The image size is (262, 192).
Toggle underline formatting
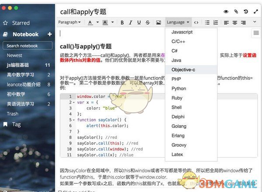pos(139,22)
